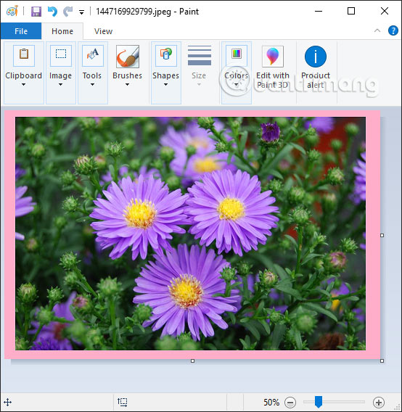Click the selection size icon in status bar
The width and height of the screenshot is (402, 412).
[x=123, y=402]
